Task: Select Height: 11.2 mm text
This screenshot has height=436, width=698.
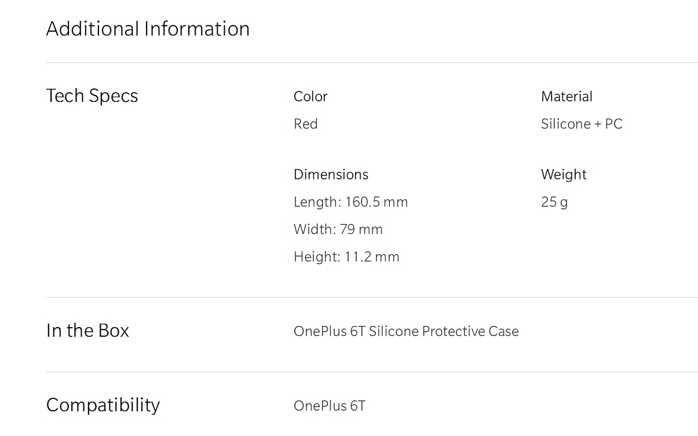Action: tap(346, 257)
